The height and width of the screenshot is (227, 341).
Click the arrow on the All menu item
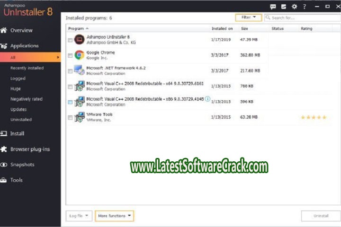58,57
